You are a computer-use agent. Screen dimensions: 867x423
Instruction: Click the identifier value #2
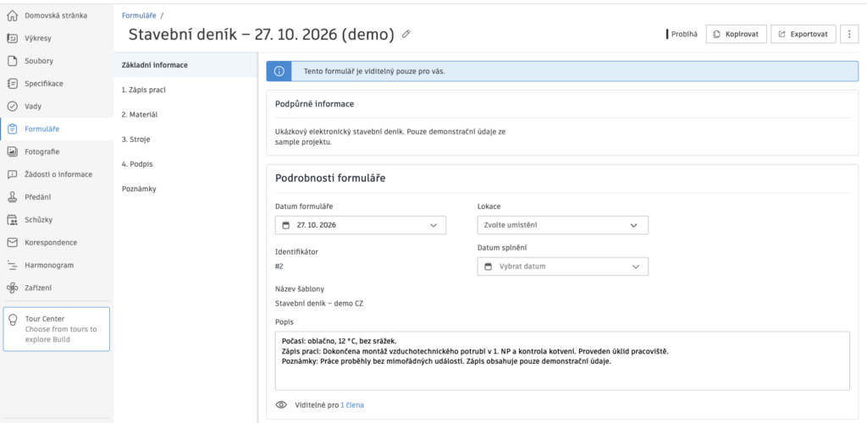click(279, 266)
